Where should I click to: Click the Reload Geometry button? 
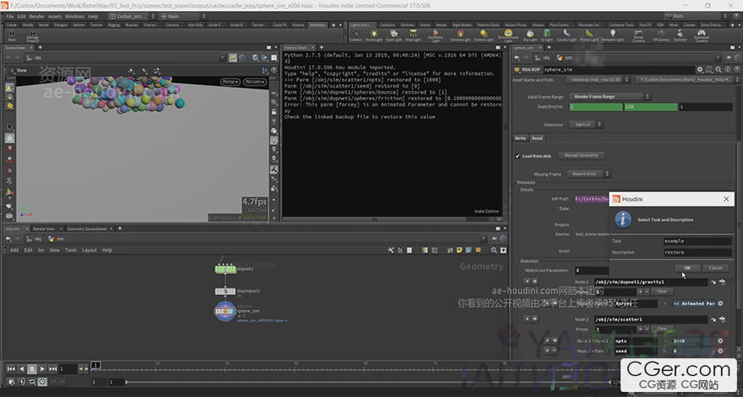click(582, 155)
